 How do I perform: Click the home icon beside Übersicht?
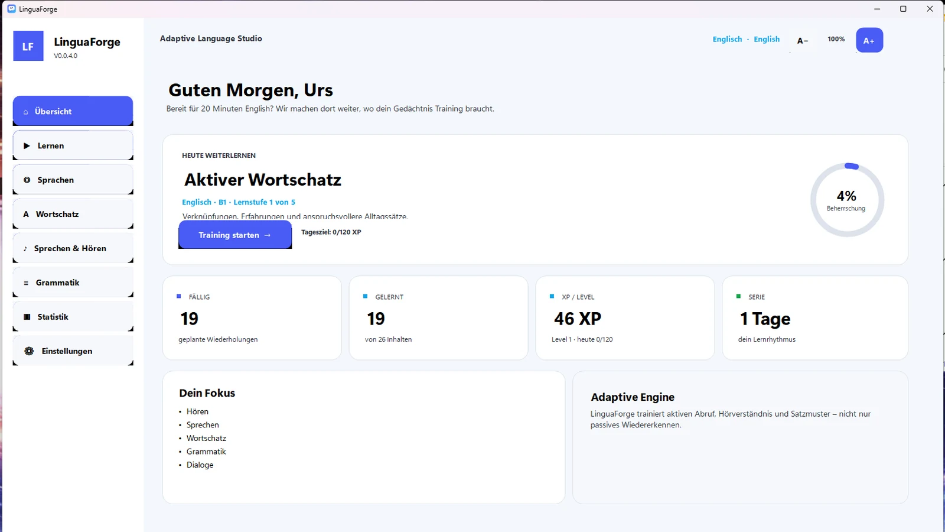[25, 112]
